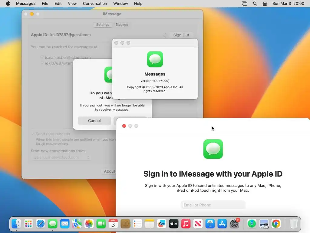Screen dimensions: 310x233
Task: Launch Google Chrome from the Dock
Action: [276, 224]
